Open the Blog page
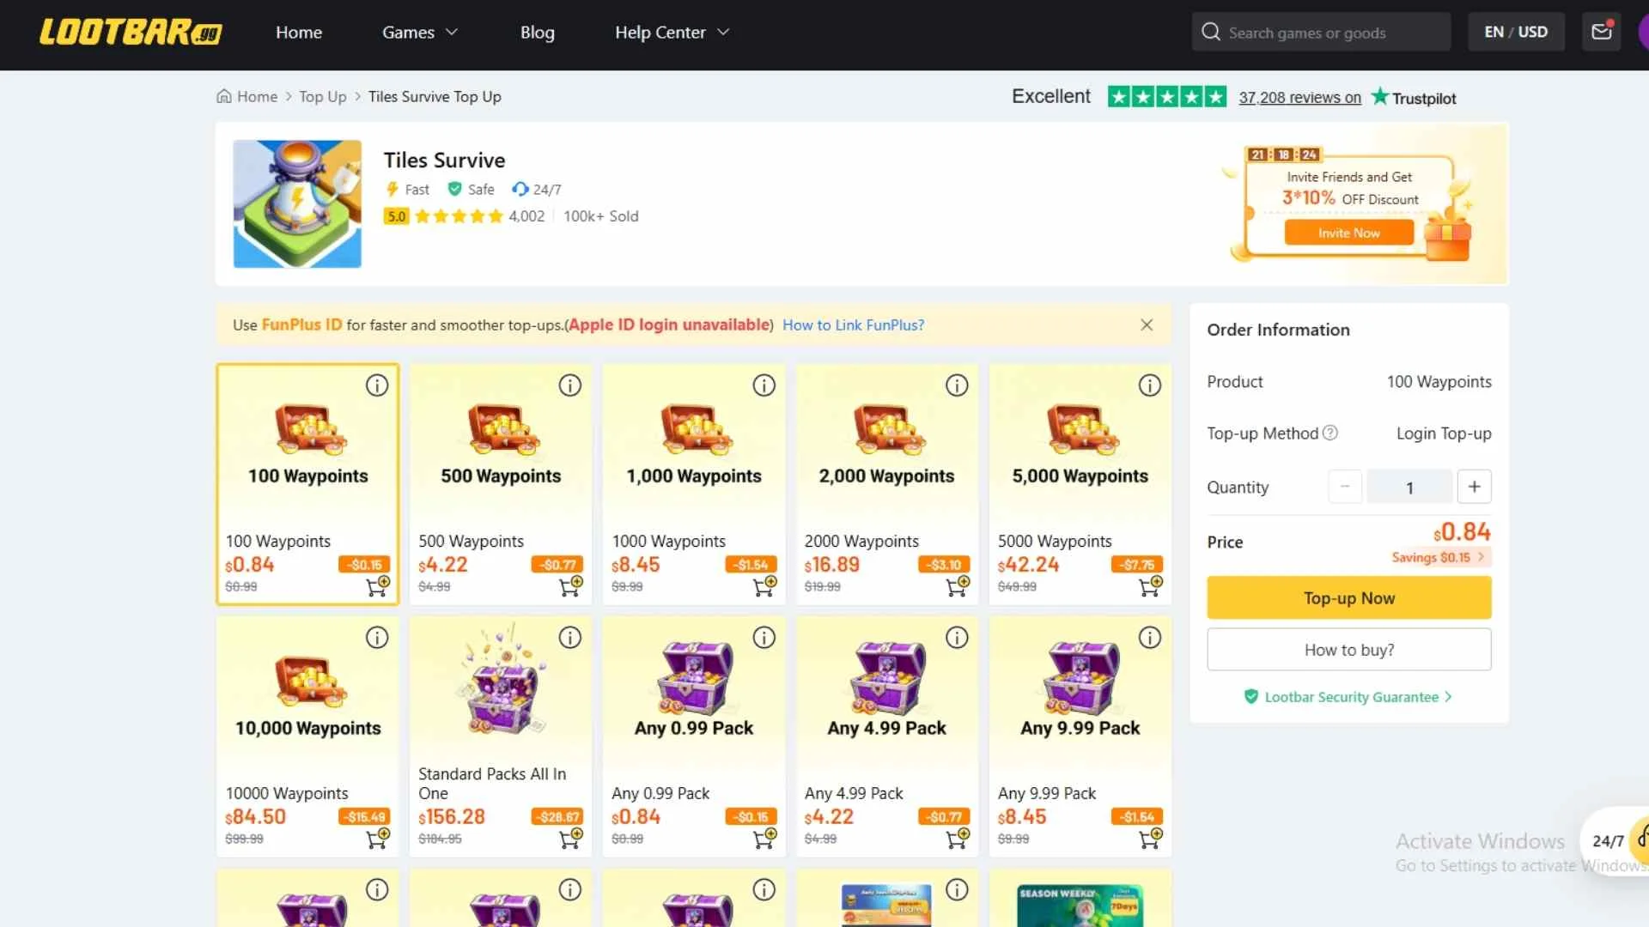This screenshot has width=1649, height=927. (538, 32)
